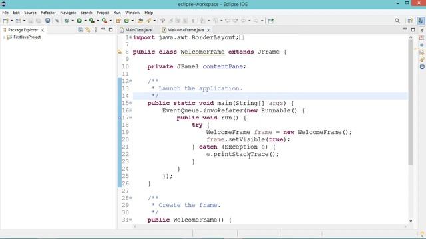Viewport: 426px width, 239px height.
Task: Click the editor scroll down arrow
Action: tap(411, 221)
